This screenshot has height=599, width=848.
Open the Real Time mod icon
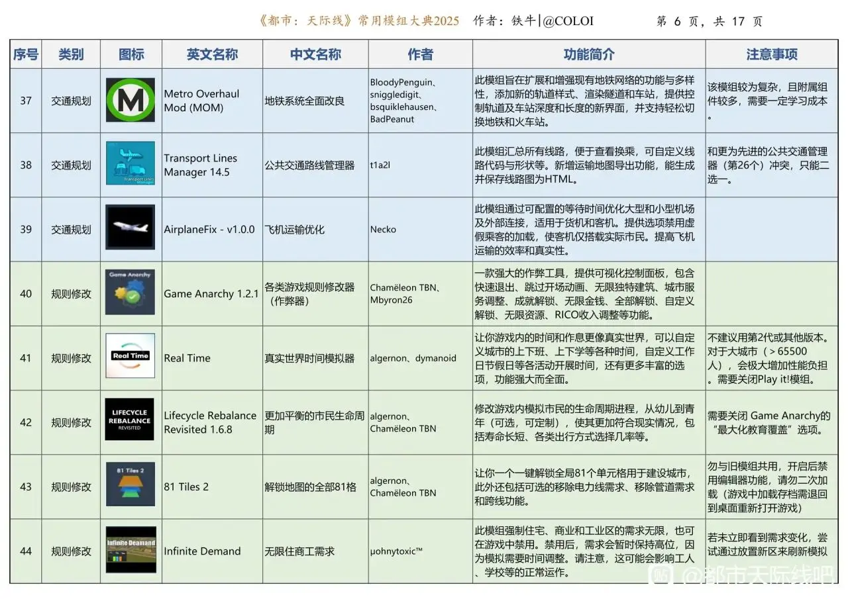click(x=131, y=356)
